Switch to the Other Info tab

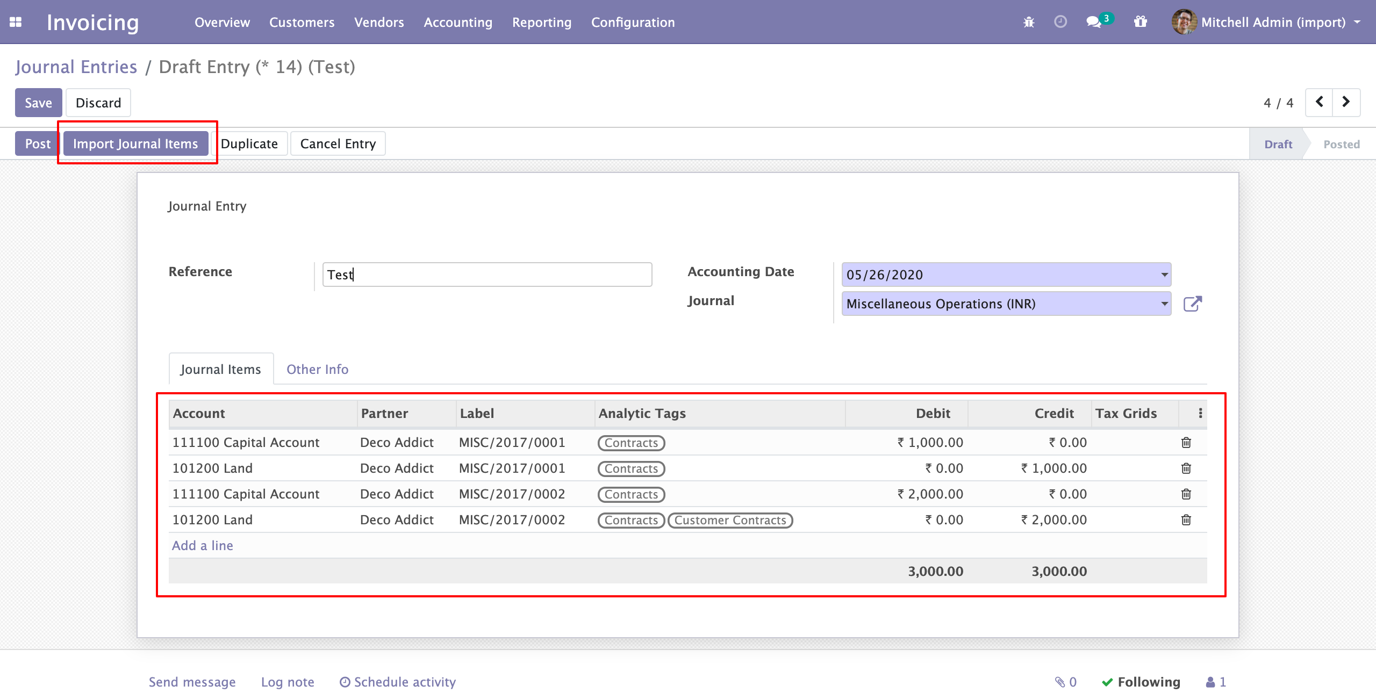coord(317,370)
